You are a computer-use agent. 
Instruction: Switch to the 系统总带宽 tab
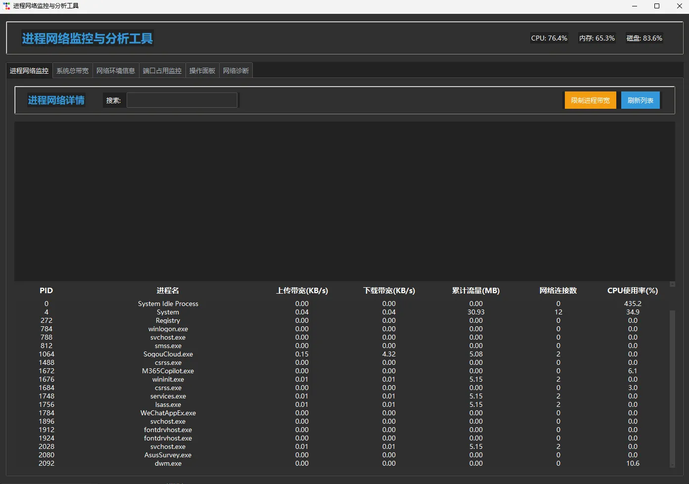(72, 71)
